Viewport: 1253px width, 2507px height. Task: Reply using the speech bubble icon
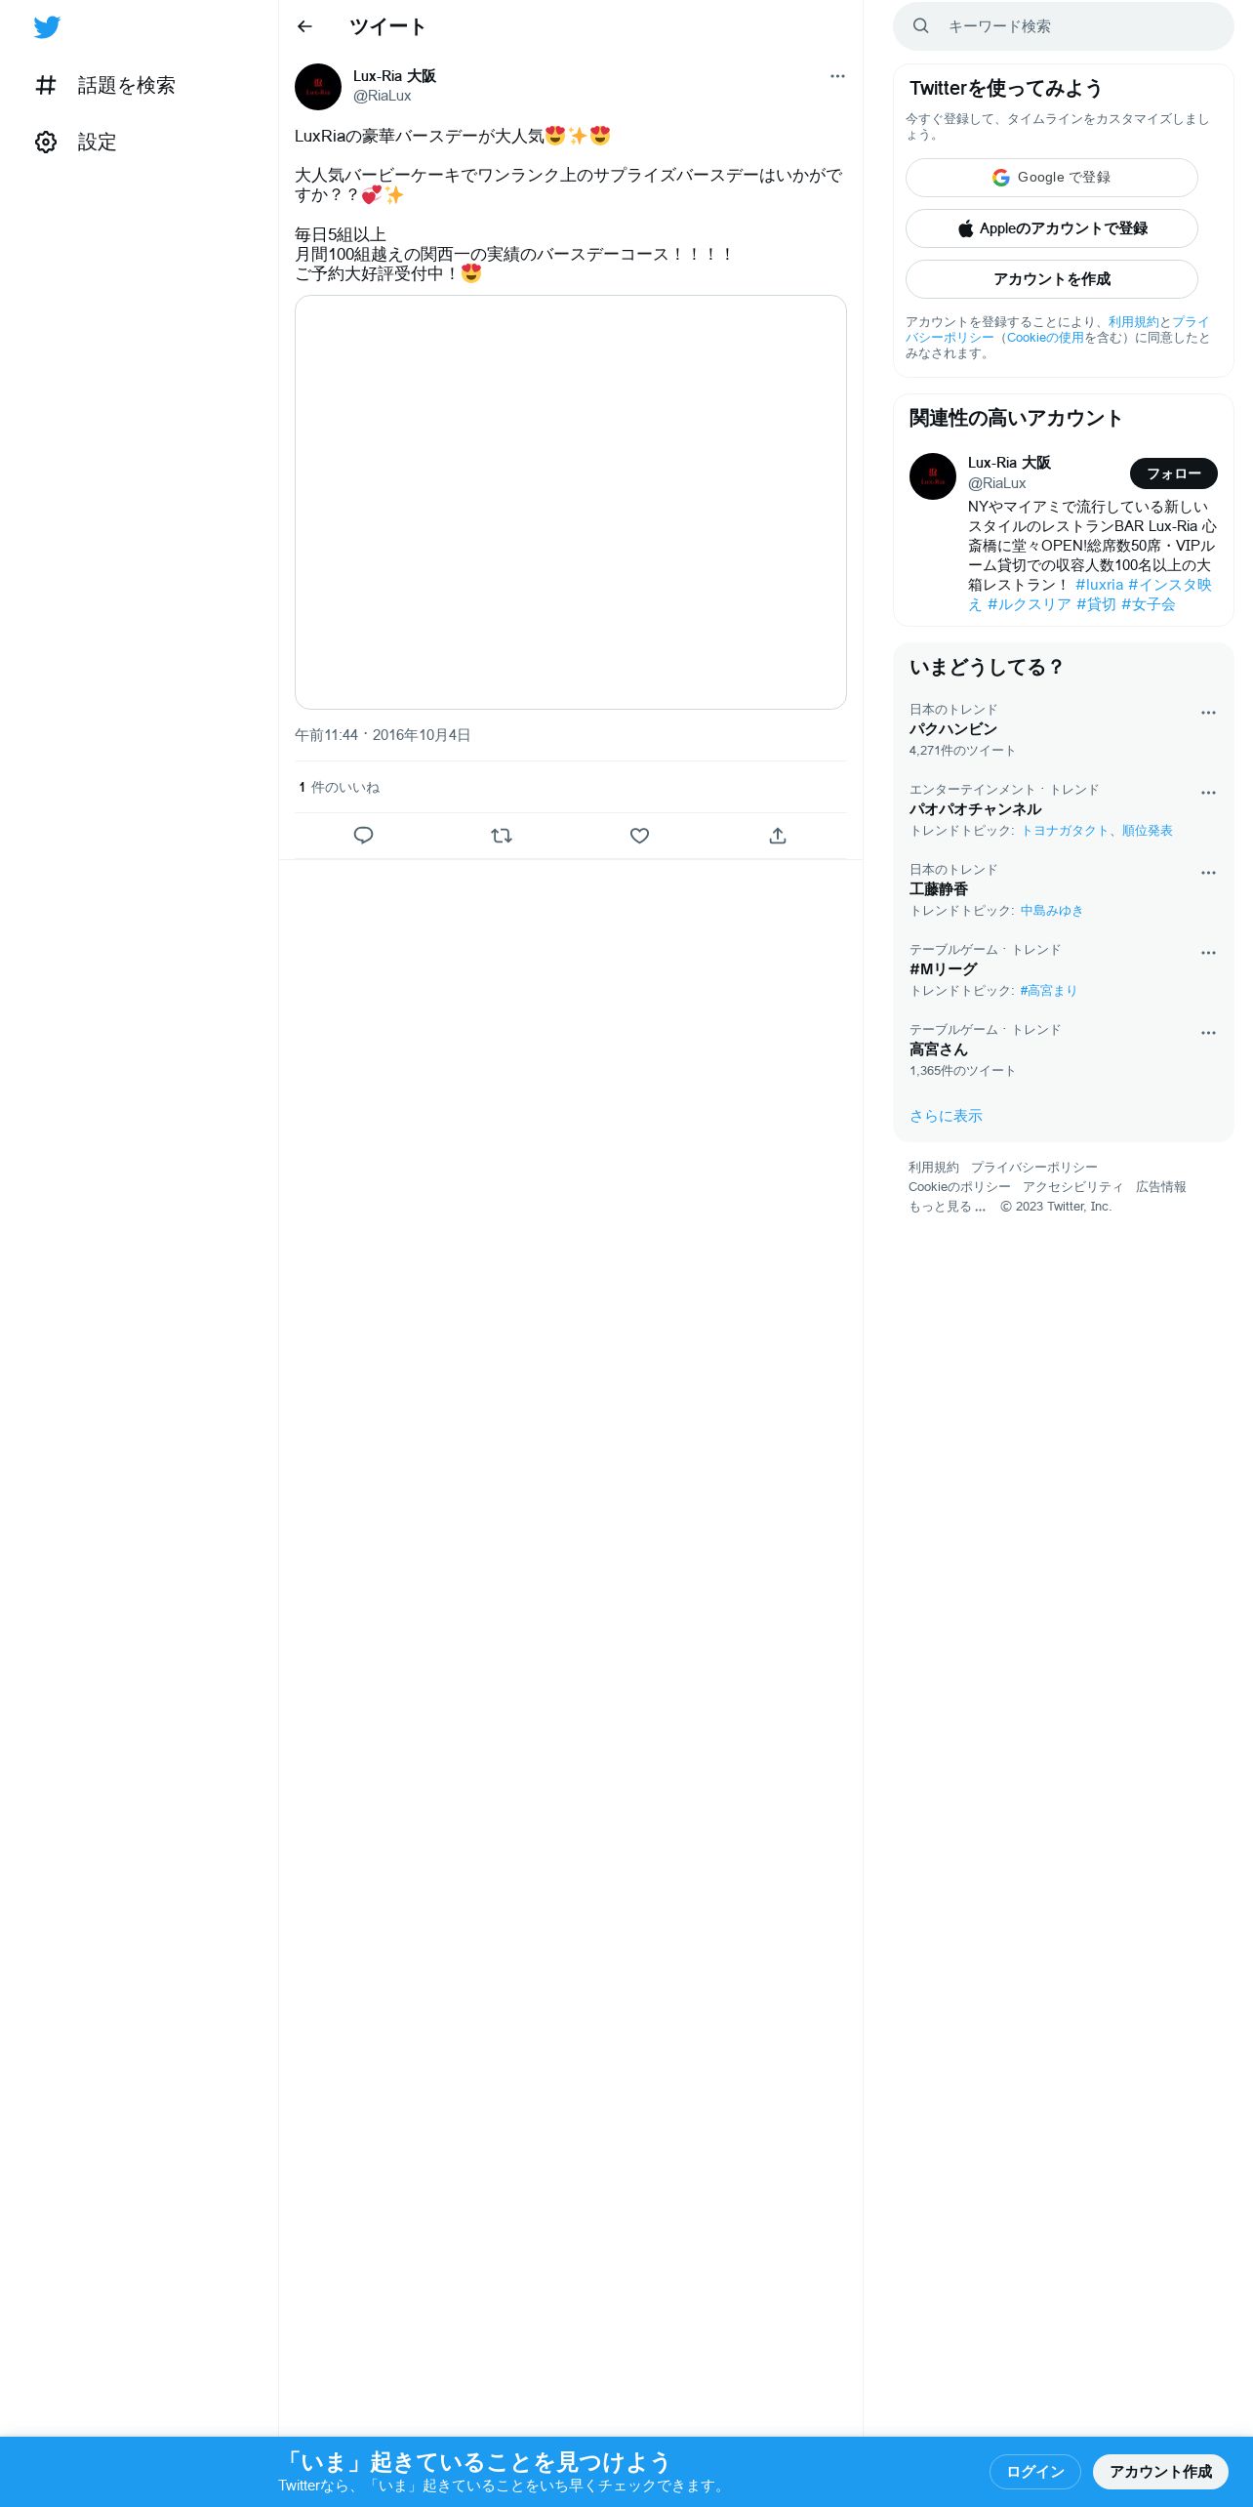363,836
